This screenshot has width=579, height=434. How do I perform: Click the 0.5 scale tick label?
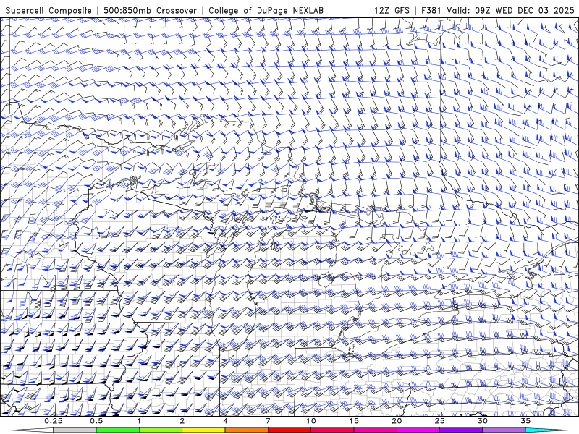(96, 421)
